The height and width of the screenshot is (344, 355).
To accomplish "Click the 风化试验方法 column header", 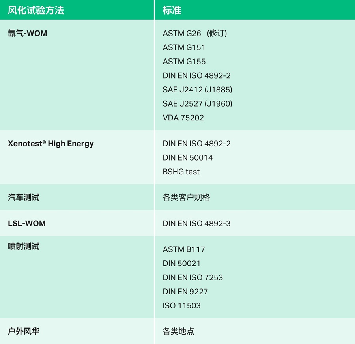I will (x=36, y=10).
